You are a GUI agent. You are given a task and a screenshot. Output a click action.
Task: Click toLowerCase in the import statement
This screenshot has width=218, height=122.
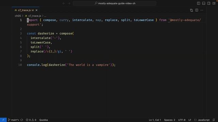pyautogui.click(x=144, y=20)
